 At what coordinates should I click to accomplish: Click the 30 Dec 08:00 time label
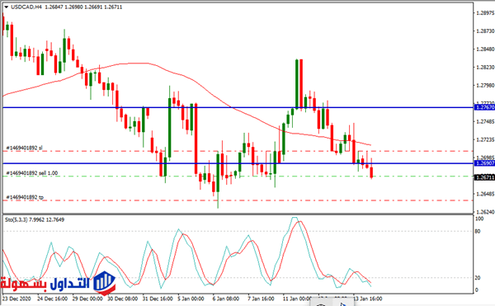pyautogui.click(x=122, y=299)
